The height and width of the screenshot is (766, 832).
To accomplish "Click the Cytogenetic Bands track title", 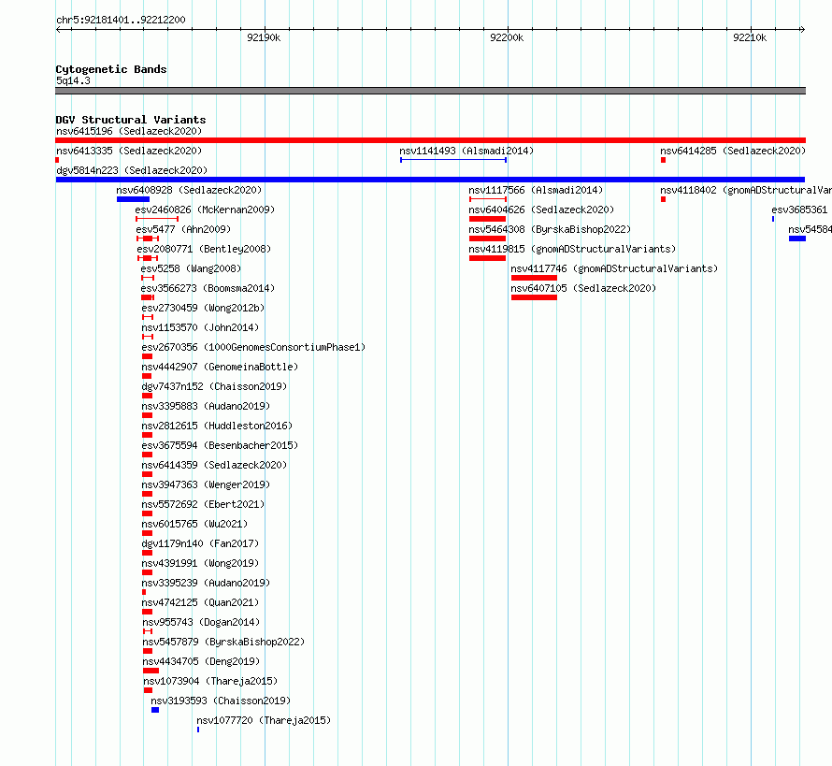I will tap(111, 69).
